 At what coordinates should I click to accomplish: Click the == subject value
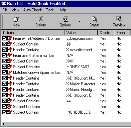pos(68,101)
